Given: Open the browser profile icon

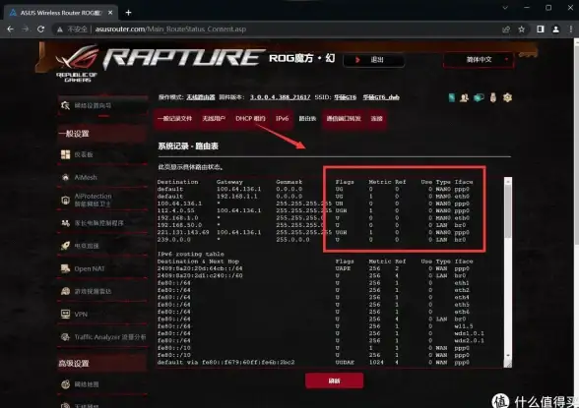Looking at the screenshot, I should (555, 29).
